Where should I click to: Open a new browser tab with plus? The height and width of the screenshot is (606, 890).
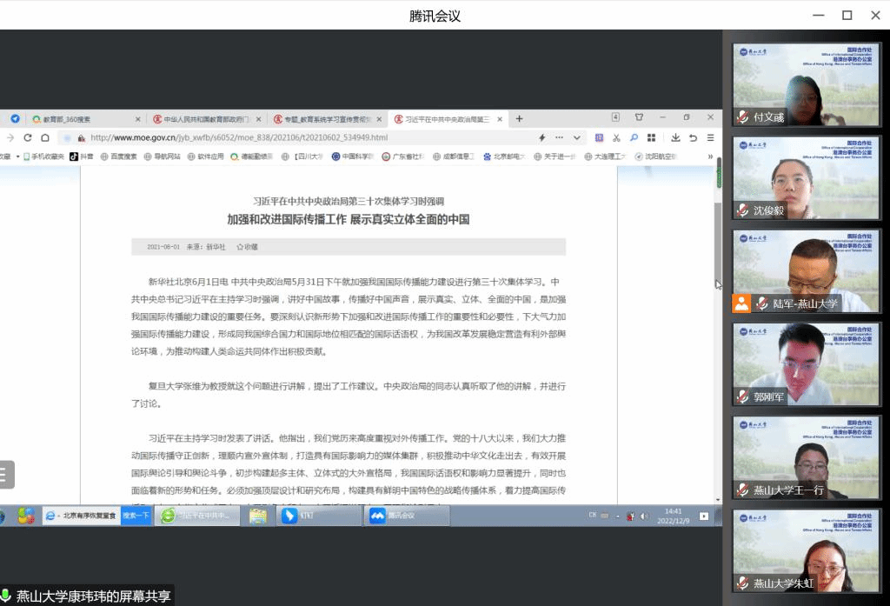point(520,119)
